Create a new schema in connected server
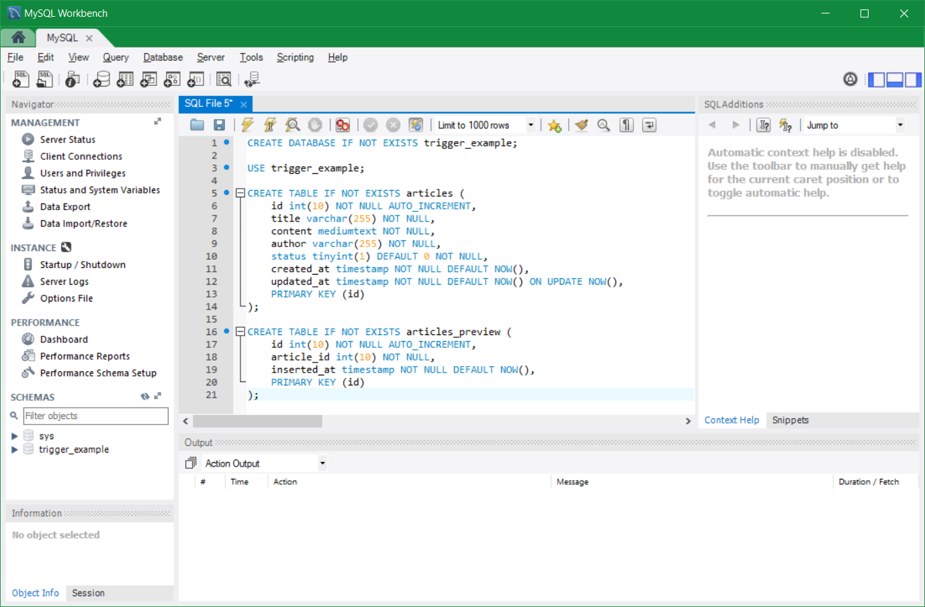925x607 pixels. click(x=101, y=79)
